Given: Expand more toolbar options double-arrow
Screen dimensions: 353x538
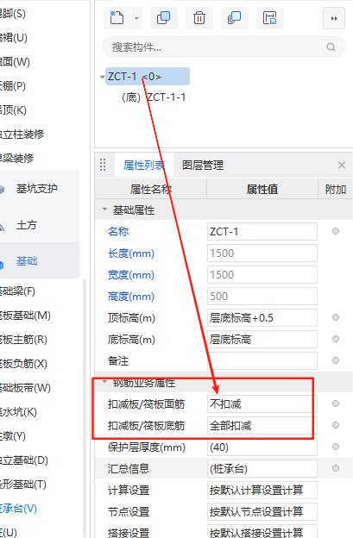Looking at the screenshot, I should (334, 18).
